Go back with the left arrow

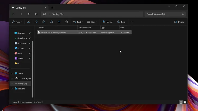coord(13,14)
